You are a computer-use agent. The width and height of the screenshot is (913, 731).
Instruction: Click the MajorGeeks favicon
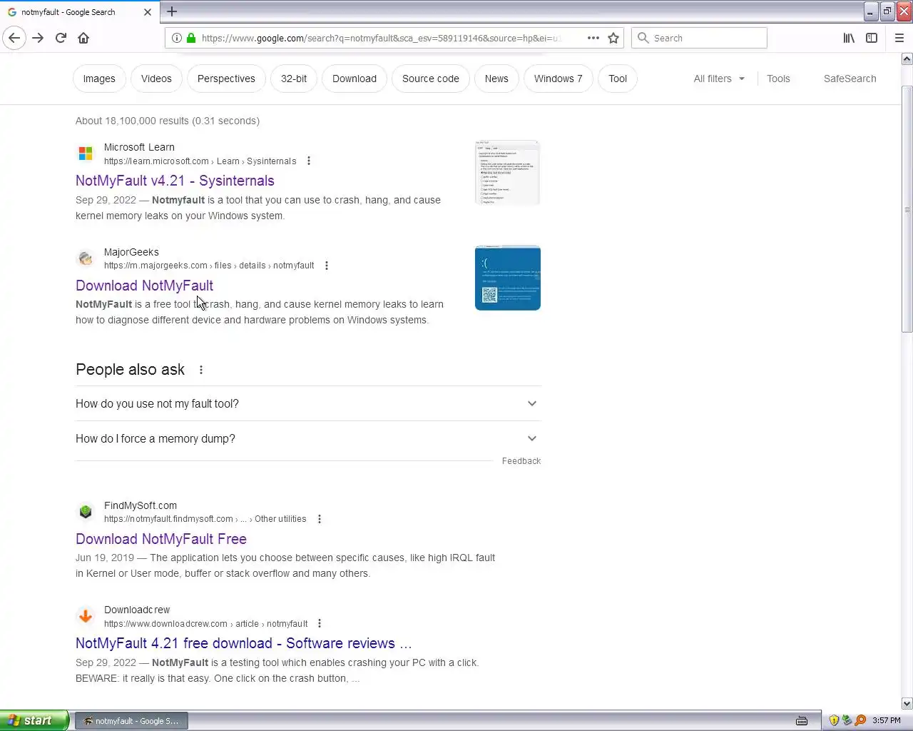(86, 258)
